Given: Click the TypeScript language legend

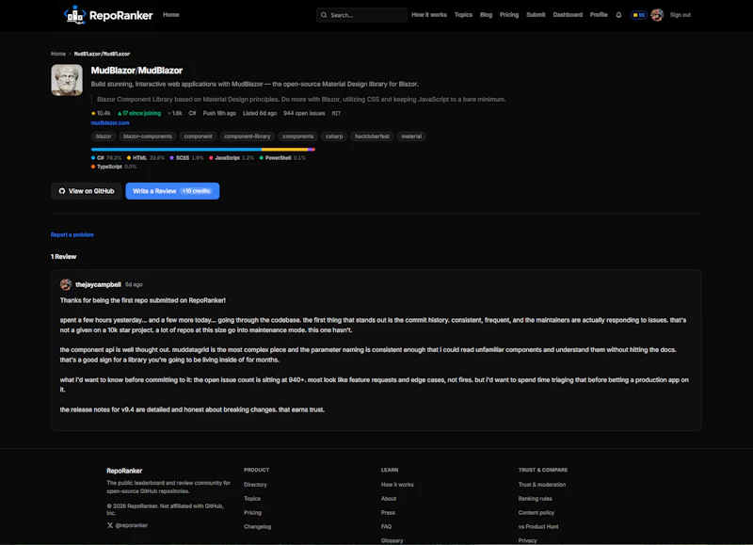Looking at the screenshot, I should click(114, 167).
